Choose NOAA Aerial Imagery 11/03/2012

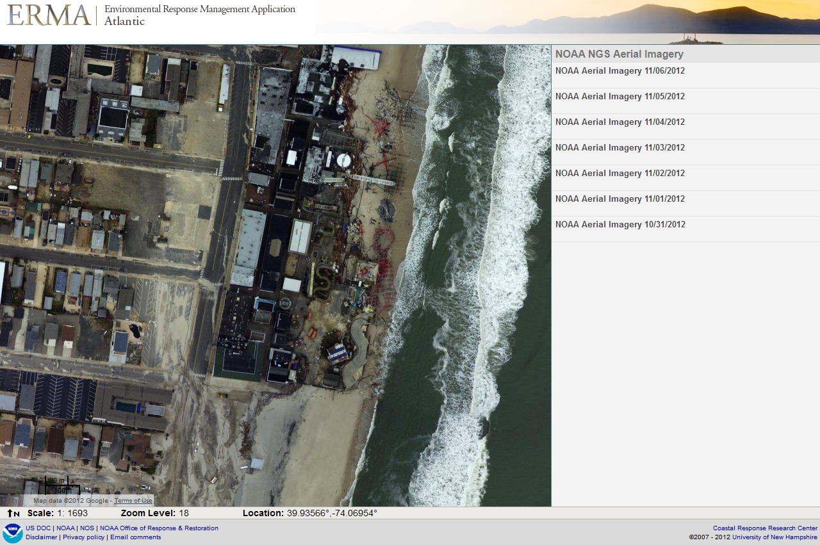pos(619,148)
